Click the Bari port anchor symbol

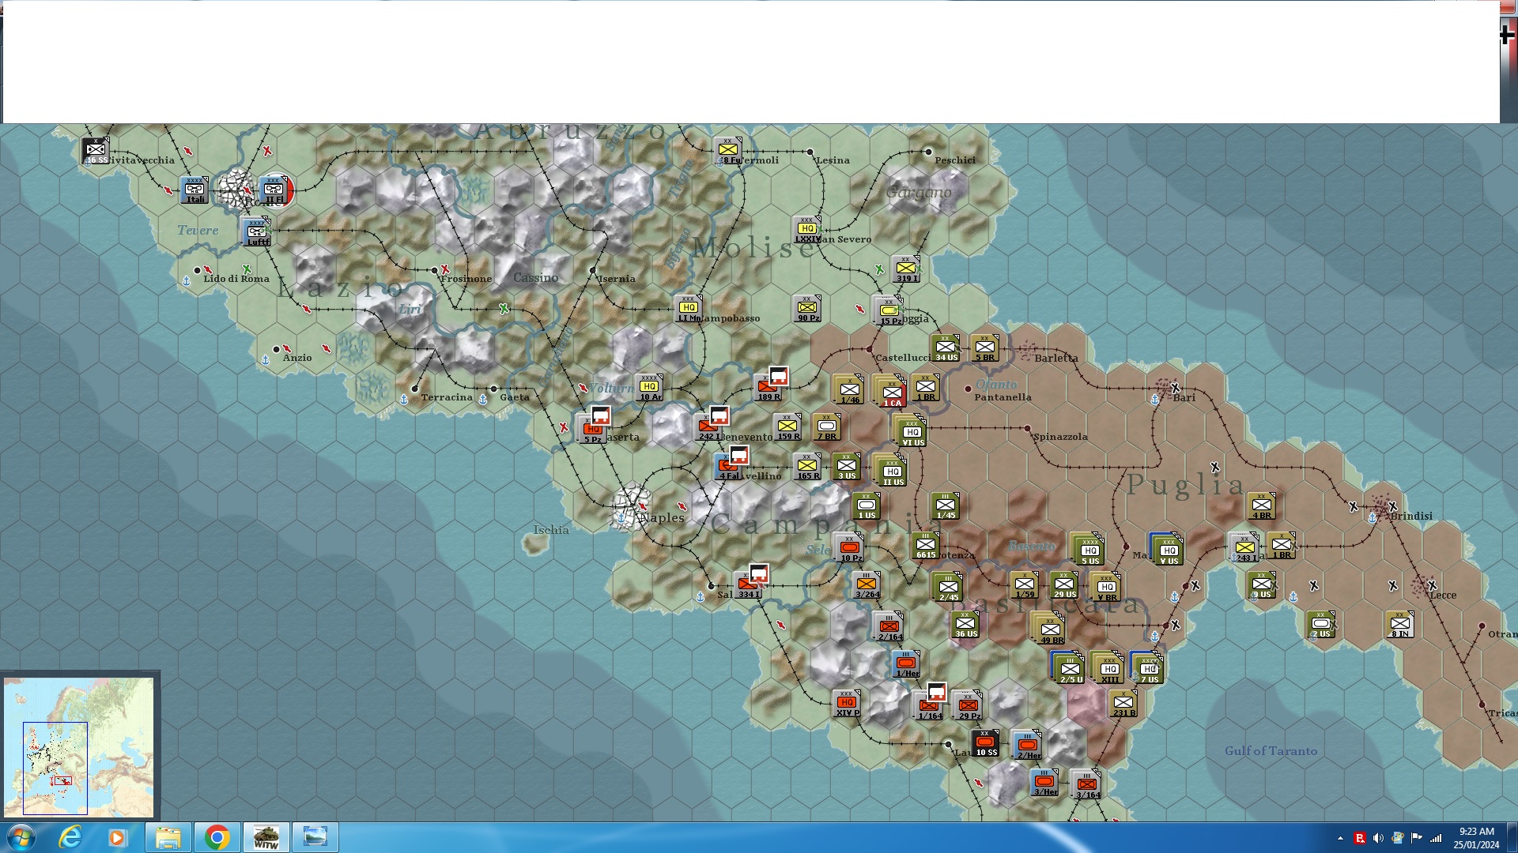pos(1155,400)
